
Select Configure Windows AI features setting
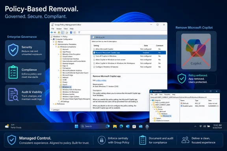129,67
